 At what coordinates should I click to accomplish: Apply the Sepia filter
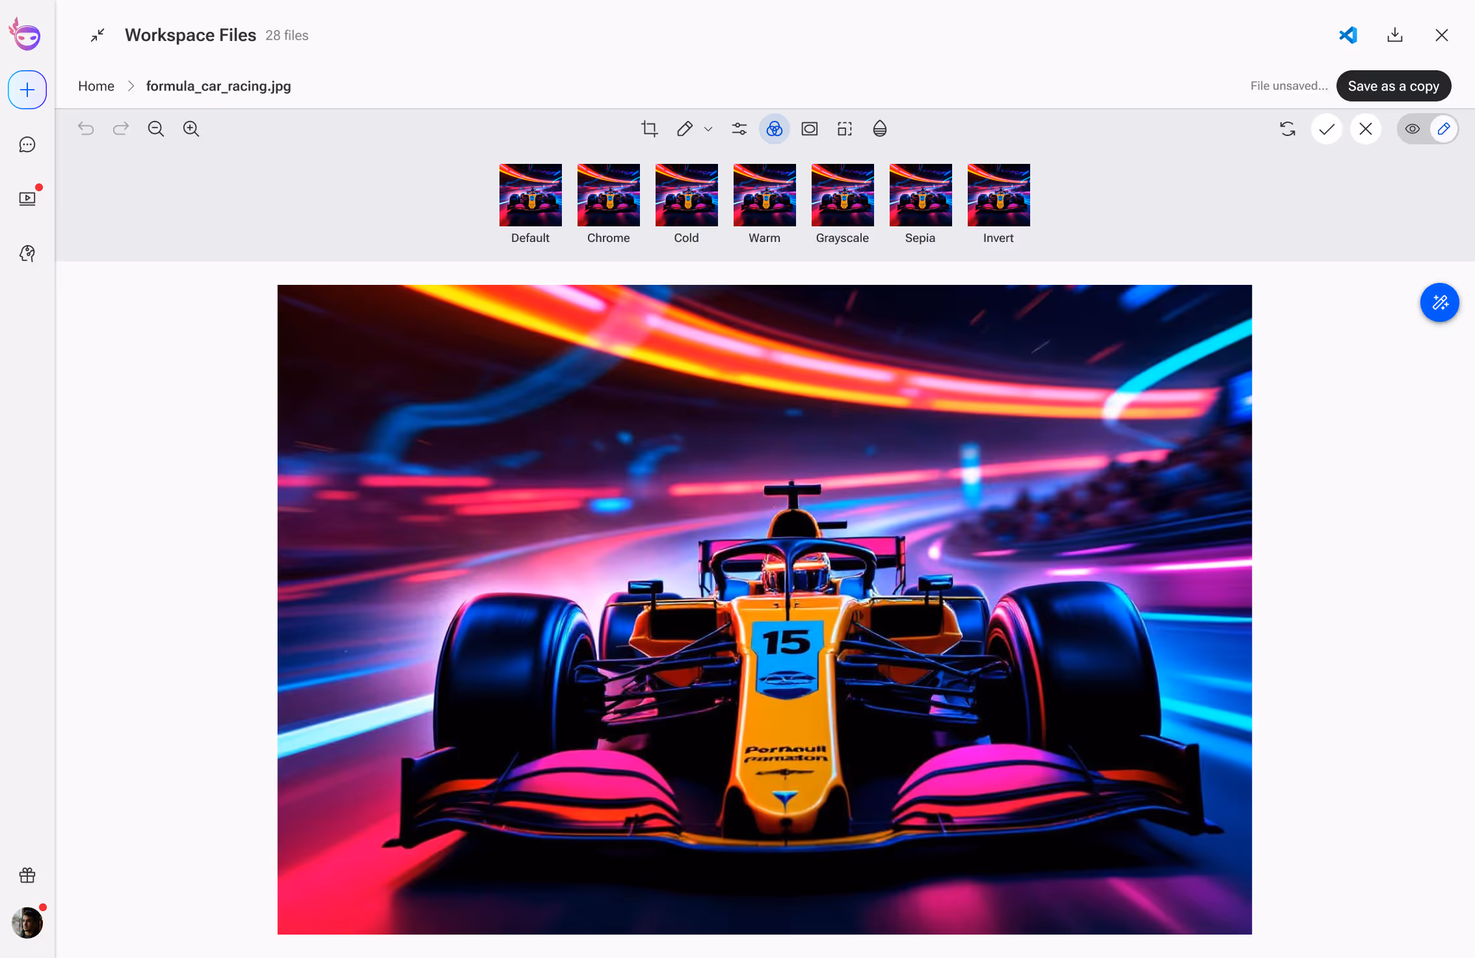(920, 195)
